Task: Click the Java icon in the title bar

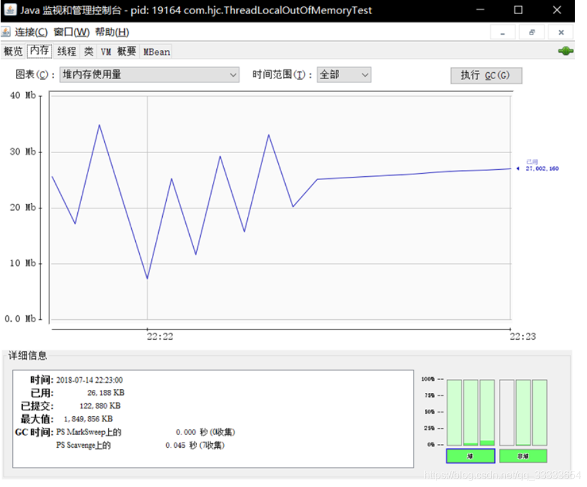Action: tap(10, 10)
